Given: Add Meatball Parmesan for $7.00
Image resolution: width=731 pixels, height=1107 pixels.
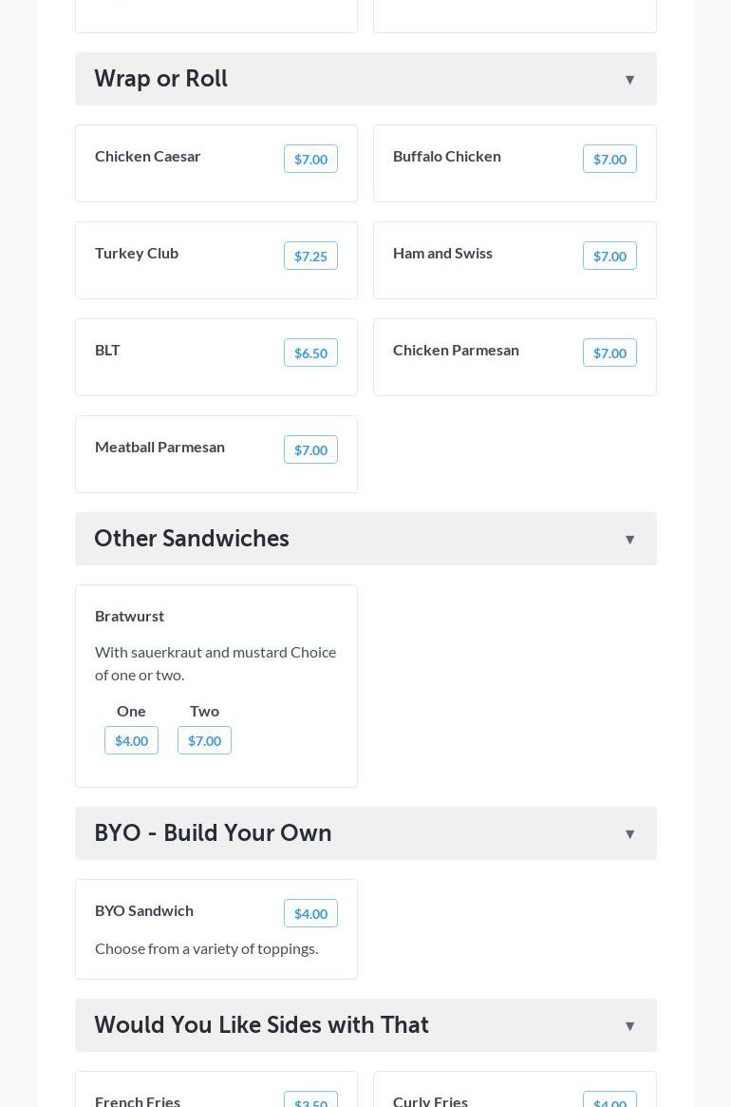Looking at the screenshot, I should pyautogui.click(x=310, y=449).
